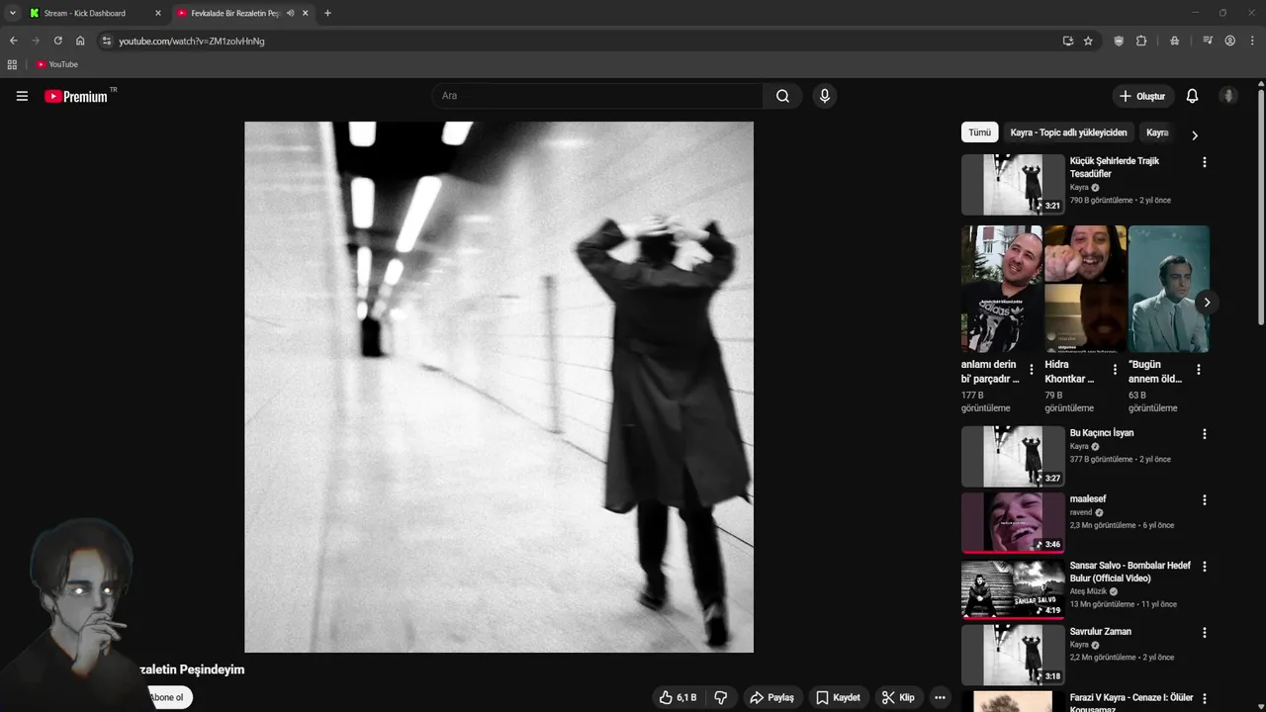Go to the browser home page
The image size is (1266, 712).
pyautogui.click(x=80, y=41)
